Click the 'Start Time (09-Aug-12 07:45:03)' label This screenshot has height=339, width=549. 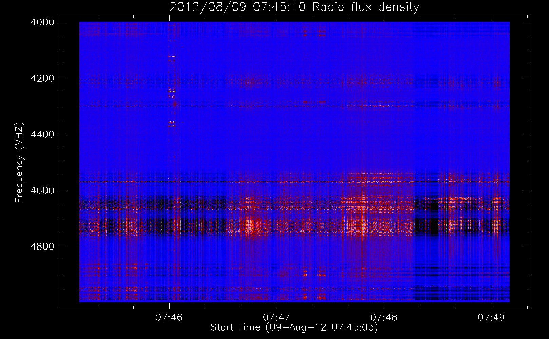pos(294,327)
